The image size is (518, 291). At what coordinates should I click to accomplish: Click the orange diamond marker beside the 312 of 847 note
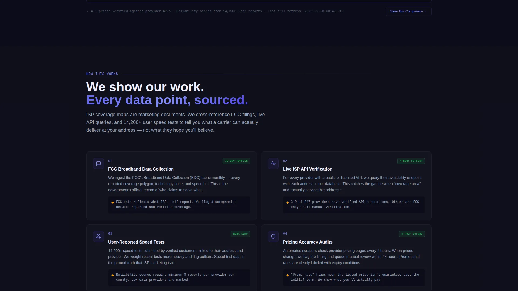[288, 203]
